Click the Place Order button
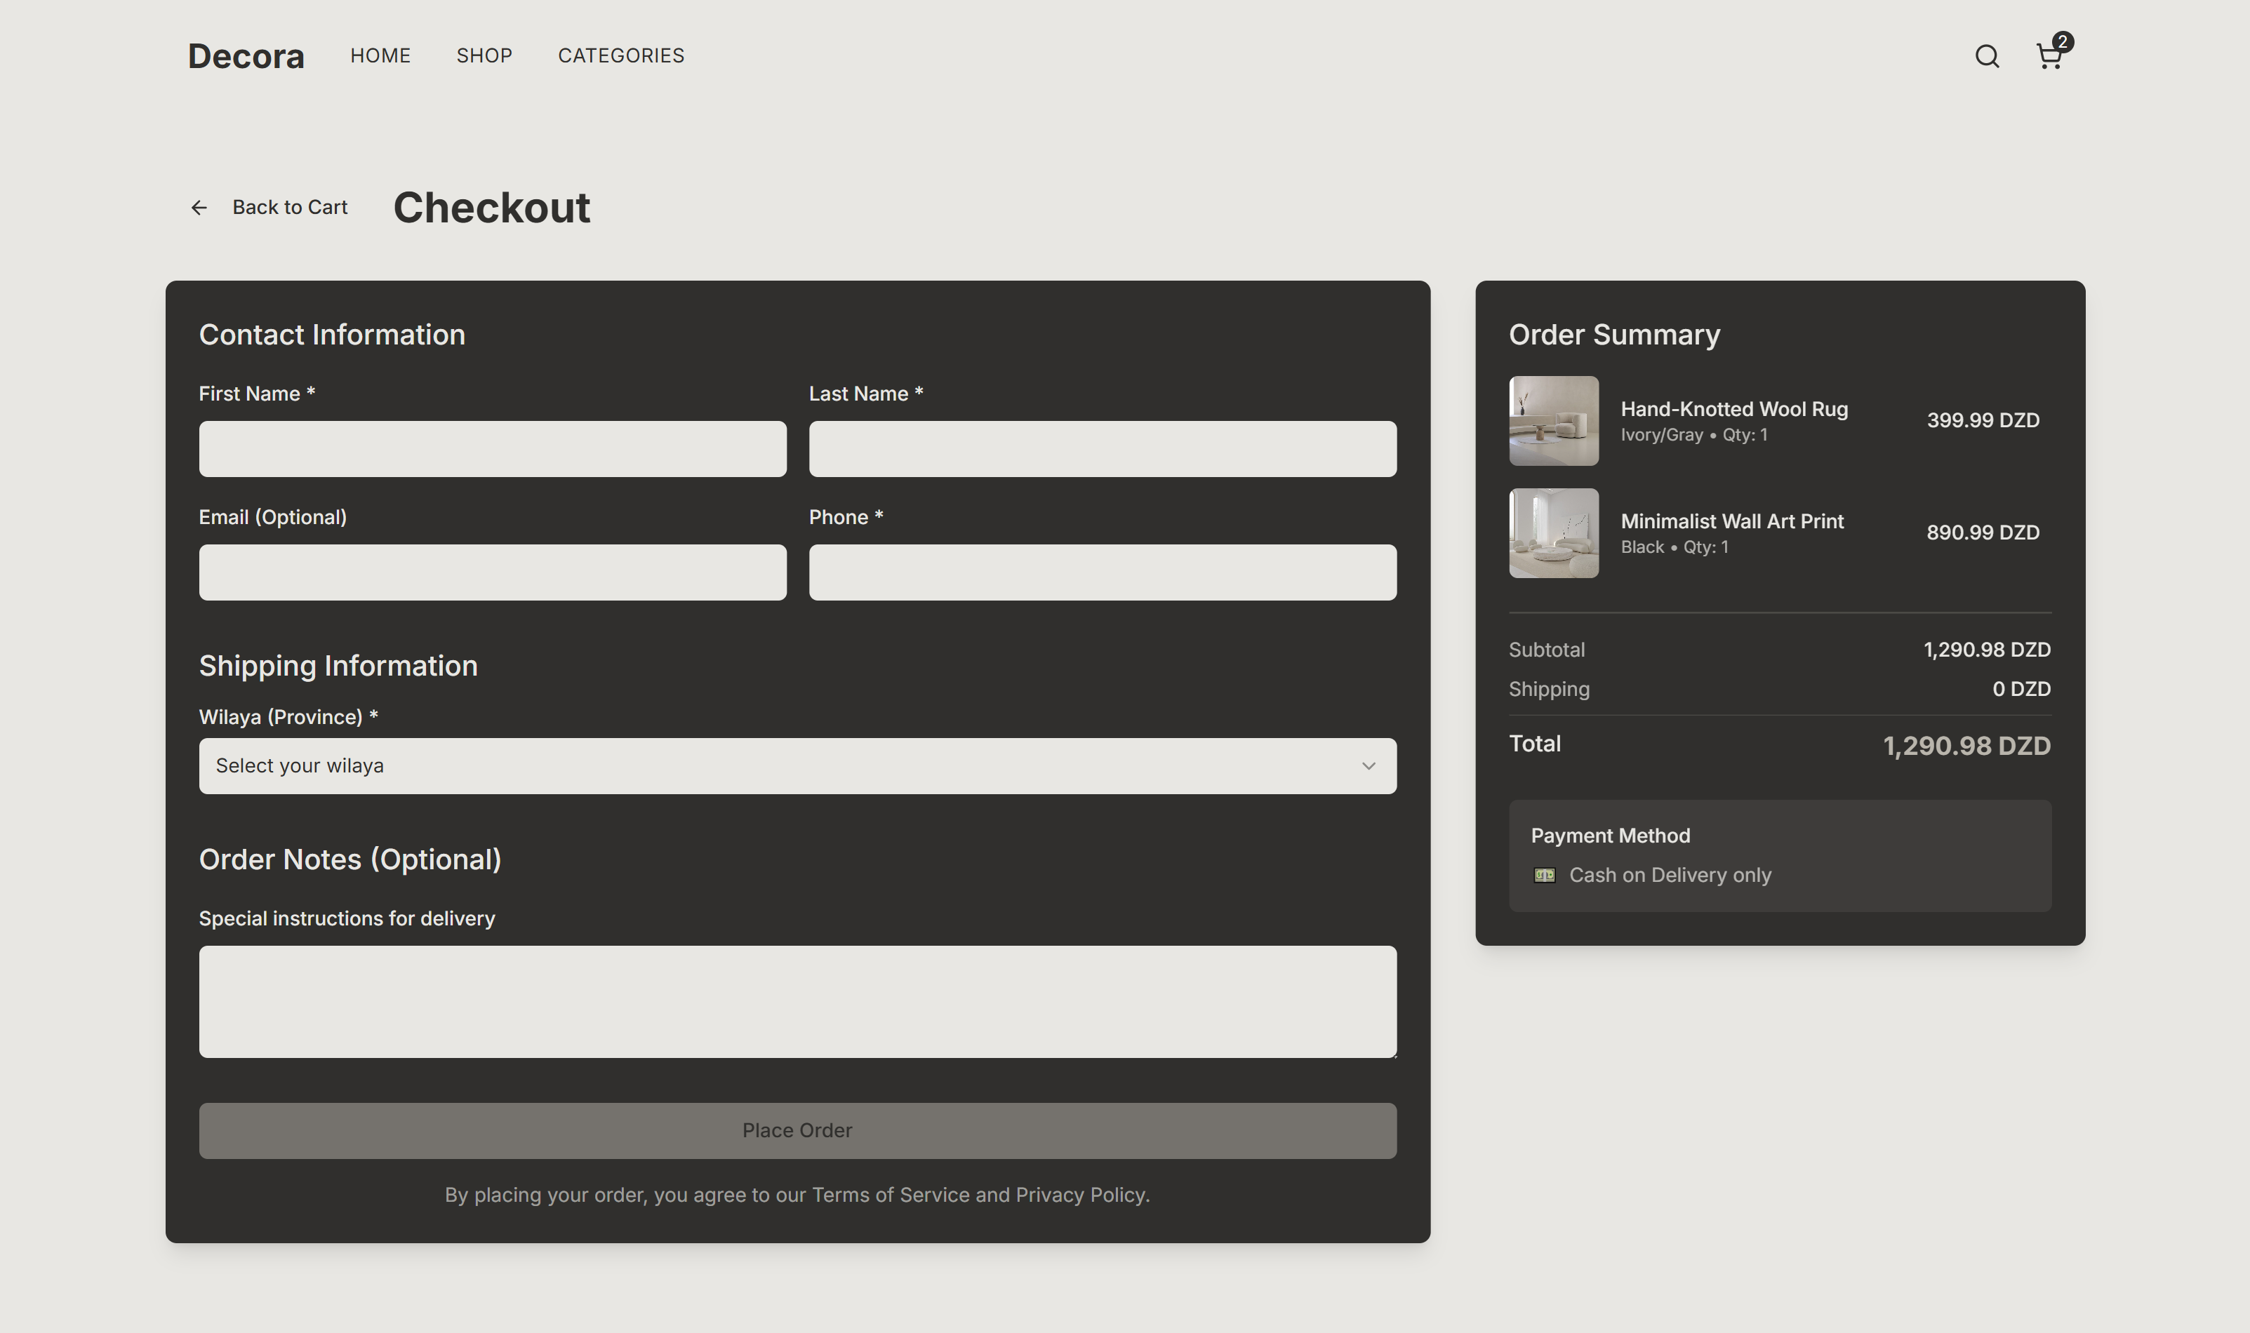2250x1333 pixels. [797, 1130]
